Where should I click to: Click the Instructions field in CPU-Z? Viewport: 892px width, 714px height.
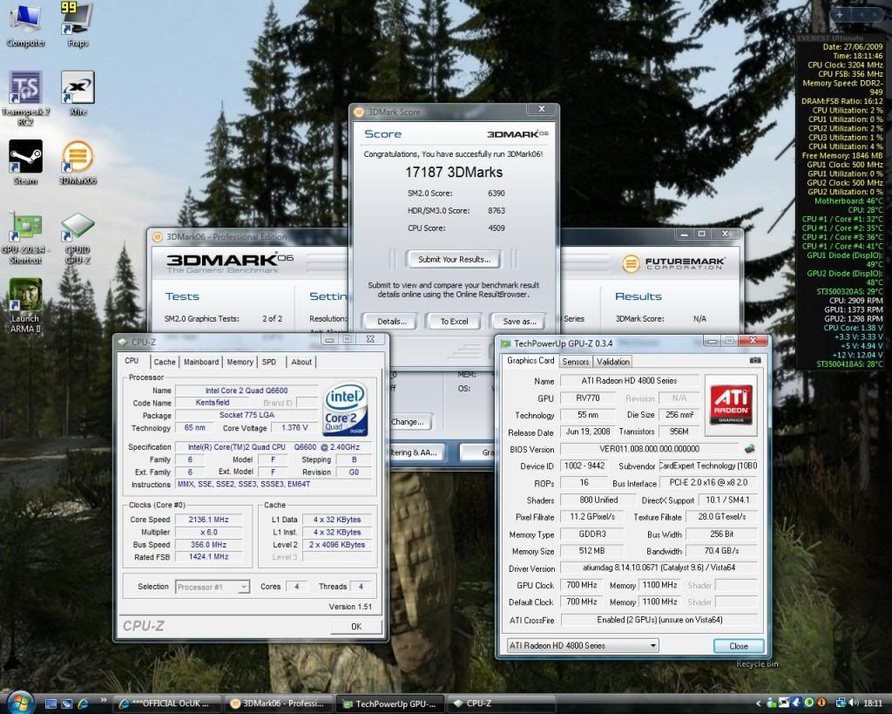click(x=274, y=485)
